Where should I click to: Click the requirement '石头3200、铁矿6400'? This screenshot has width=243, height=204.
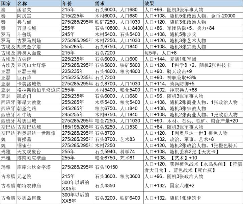click(119, 198)
